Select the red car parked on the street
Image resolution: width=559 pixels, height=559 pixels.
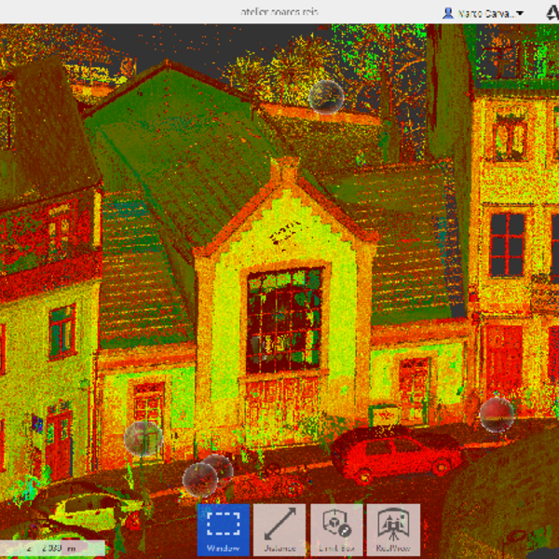(395, 453)
